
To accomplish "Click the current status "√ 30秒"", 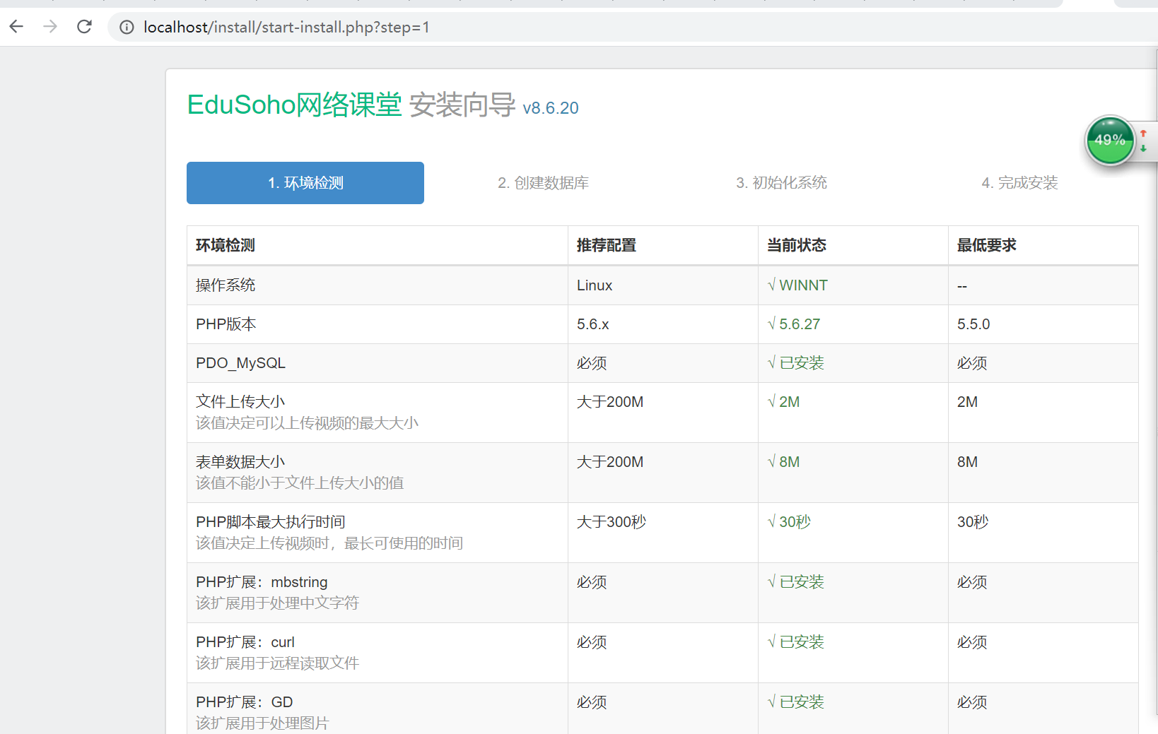I will point(789,522).
